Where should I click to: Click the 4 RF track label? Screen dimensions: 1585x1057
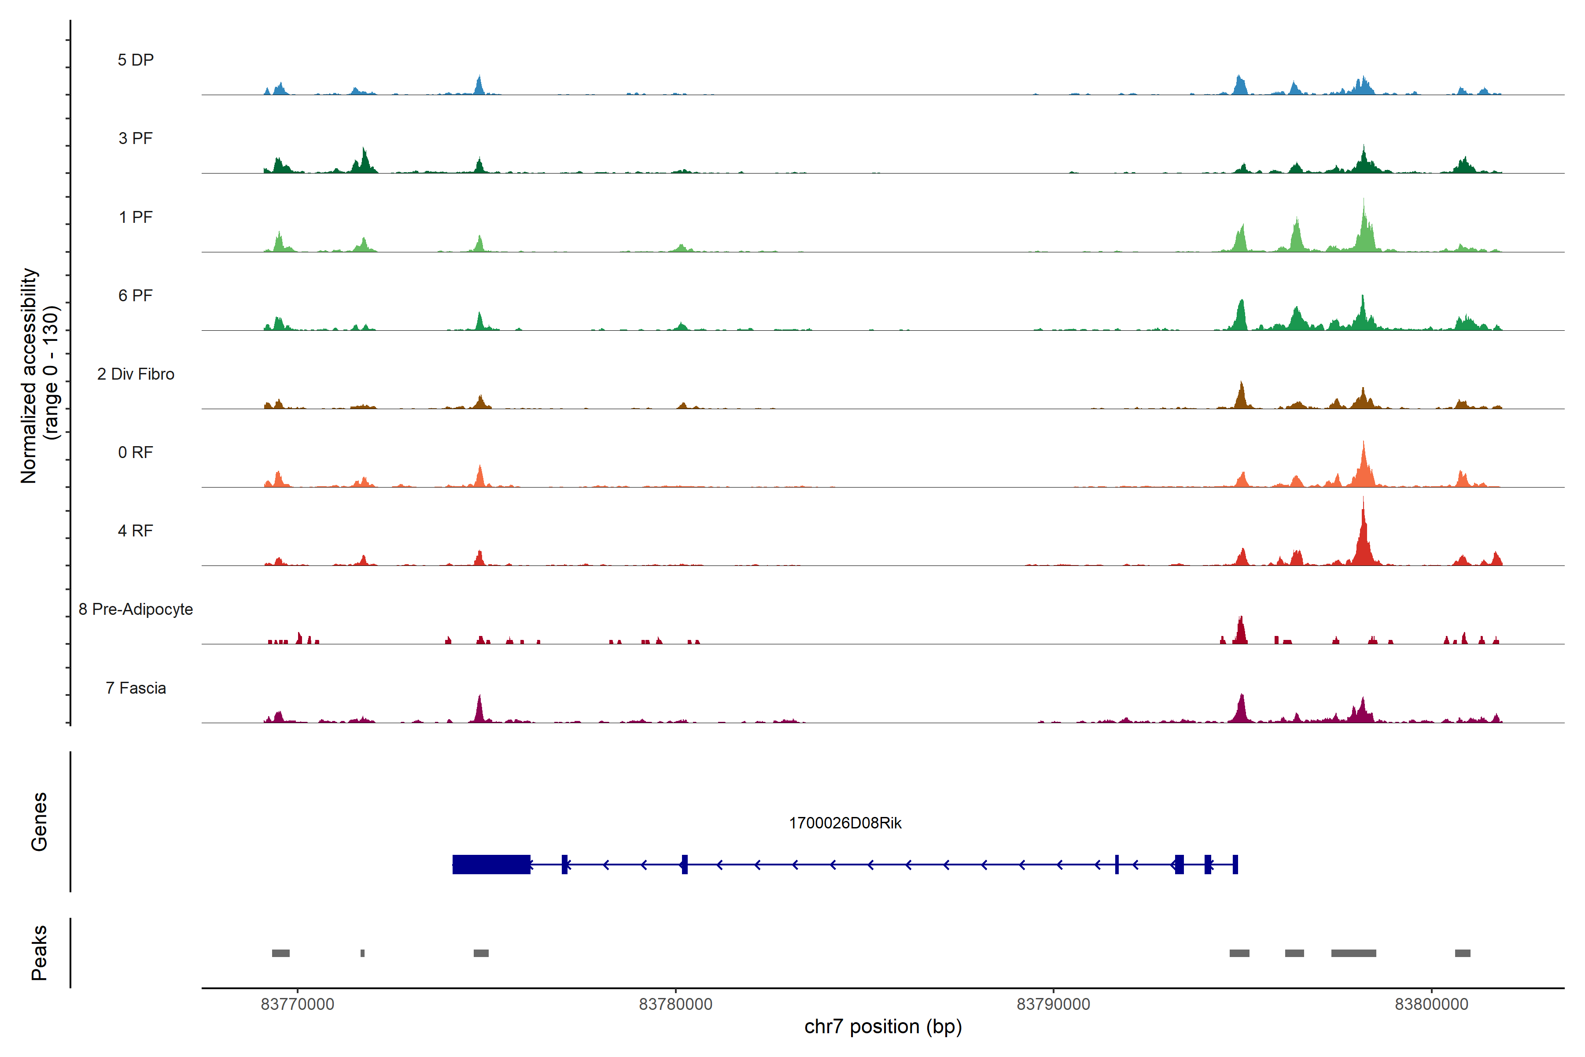[x=136, y=531]
